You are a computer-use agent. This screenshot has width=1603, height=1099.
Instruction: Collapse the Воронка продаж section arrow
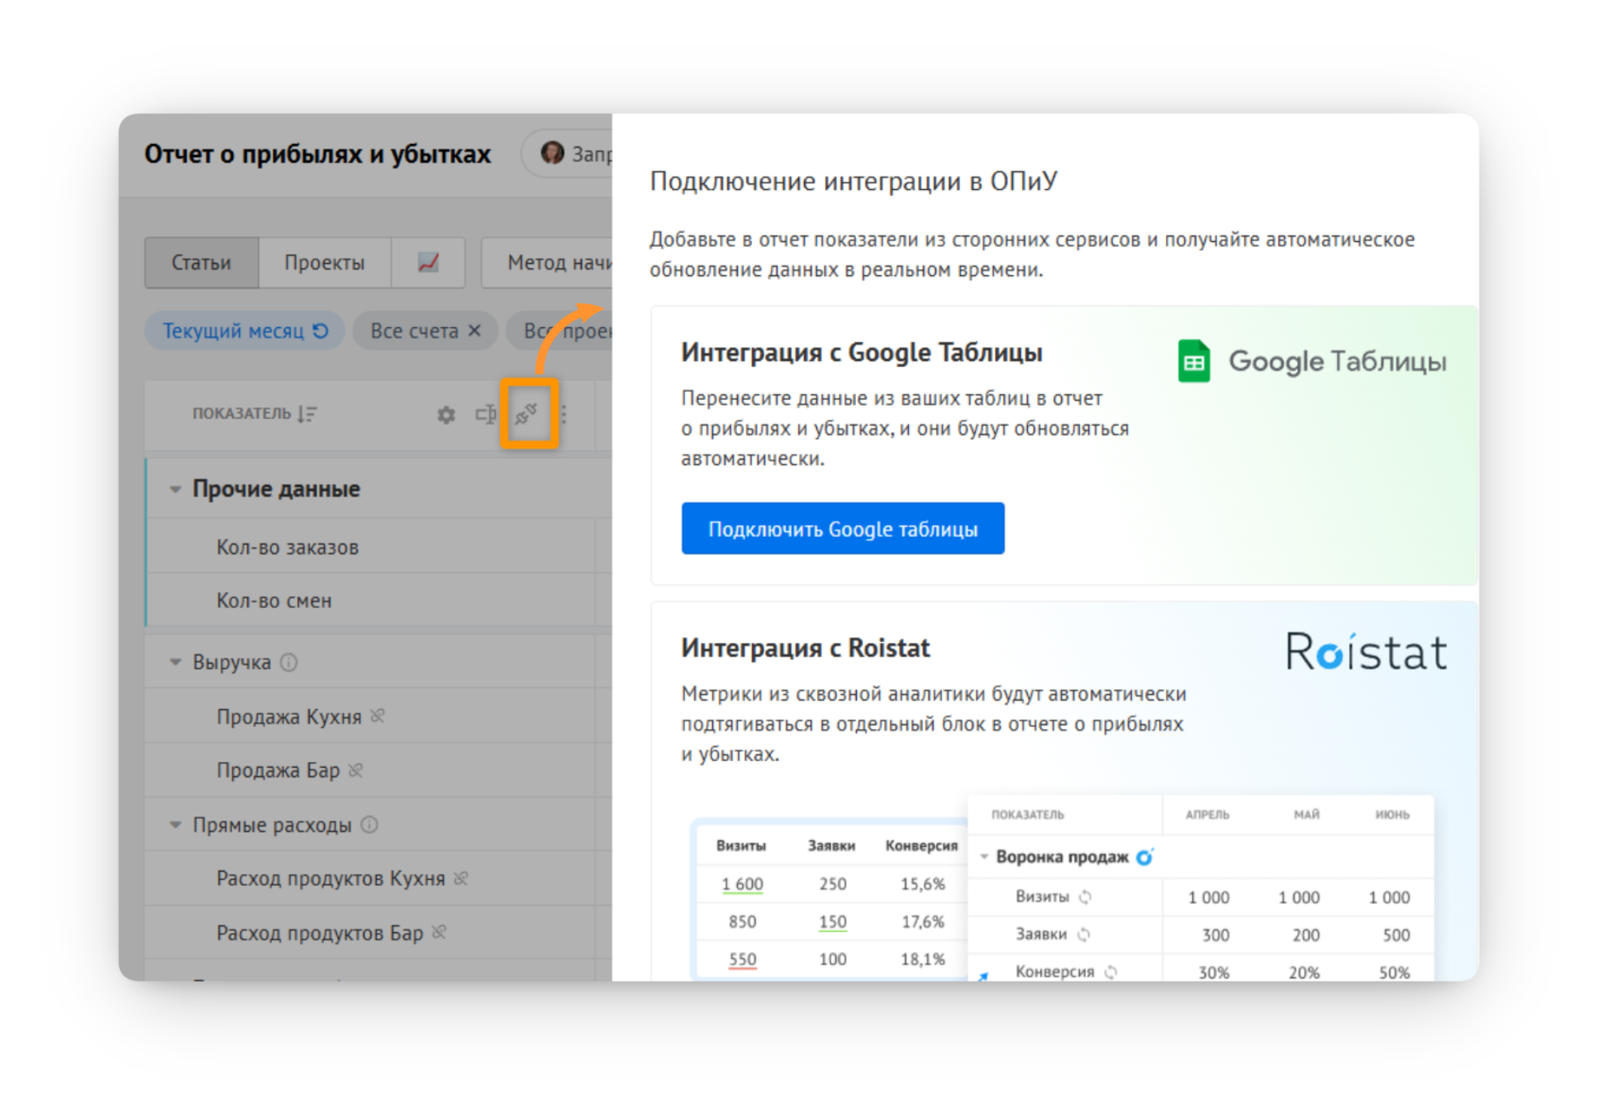tap(984, 857)
